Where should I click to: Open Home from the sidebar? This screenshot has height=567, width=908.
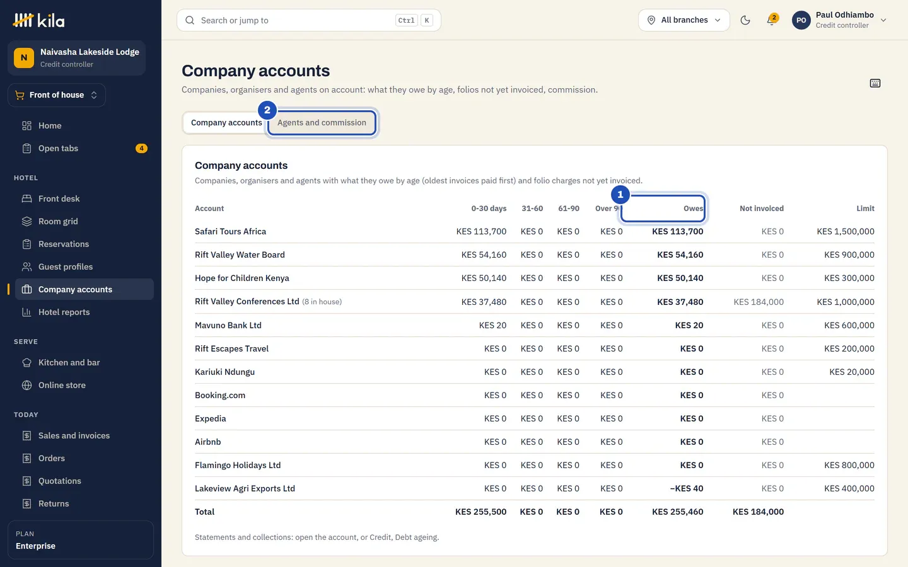(84, 125)
